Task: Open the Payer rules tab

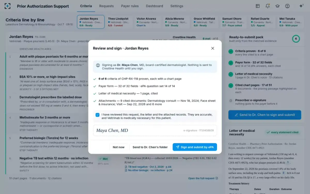Action: 130,6
